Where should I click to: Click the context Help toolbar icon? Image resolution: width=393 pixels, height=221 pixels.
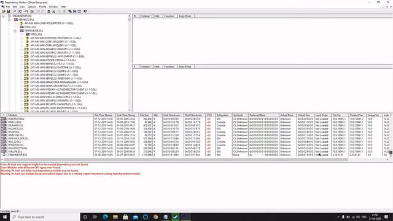(85, 11)
